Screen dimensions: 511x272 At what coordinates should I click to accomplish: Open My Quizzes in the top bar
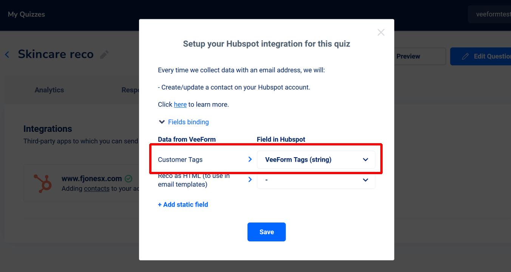point(26,14)
